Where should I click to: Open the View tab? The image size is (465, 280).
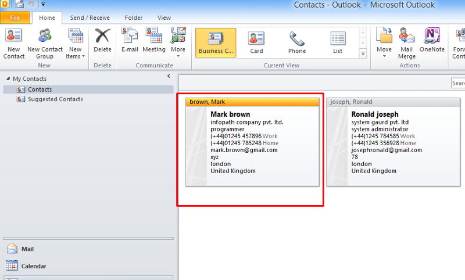tap(164, 18)
